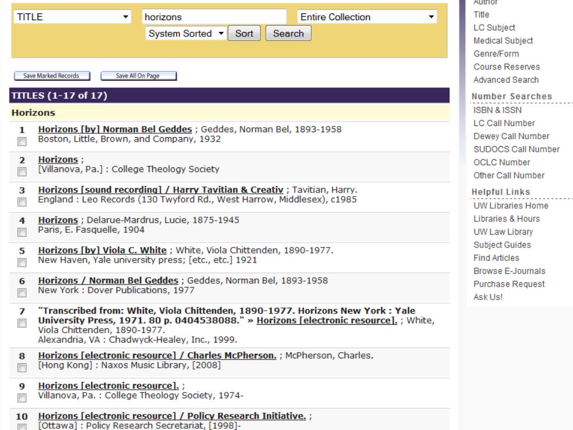The image size is (573, 430).
Task: Mark the checkbox for record 8
Action: (22, 368)
